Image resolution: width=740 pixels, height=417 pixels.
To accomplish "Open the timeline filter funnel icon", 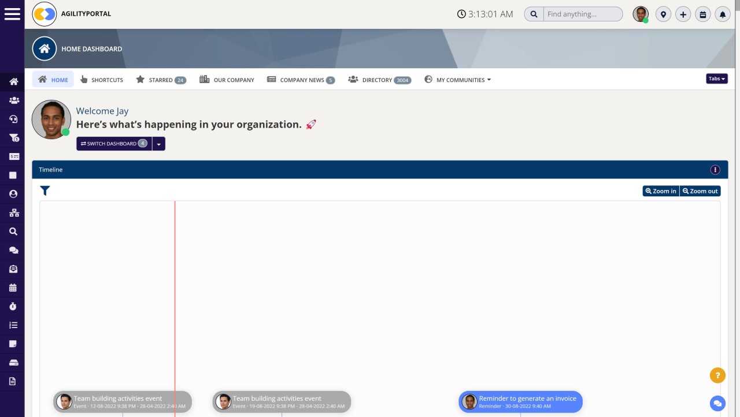I will tap(45, 191).
